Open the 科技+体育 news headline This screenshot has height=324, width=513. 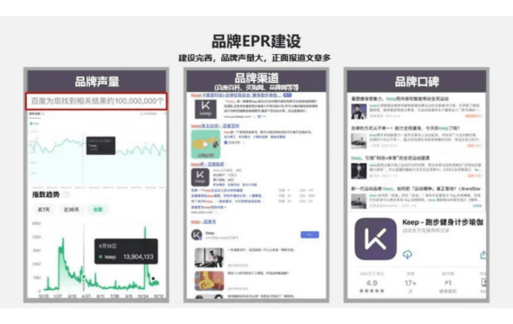click(x=391, y=157)
